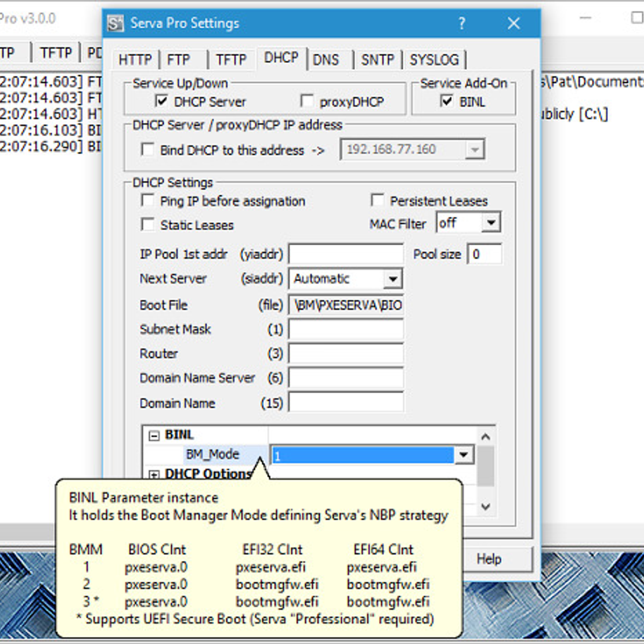Open the MAC Filter dropdown
The height and width of the screenshot is (644, 644).
coord(491,223)
